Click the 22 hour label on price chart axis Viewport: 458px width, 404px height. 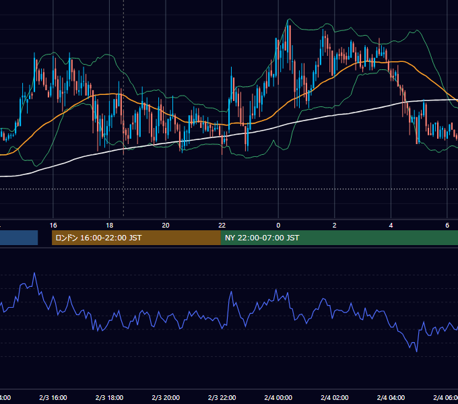[x=222, y=226]
